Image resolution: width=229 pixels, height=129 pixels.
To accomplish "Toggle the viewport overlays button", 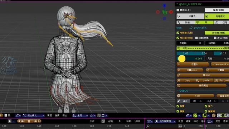I will (204, 115).
